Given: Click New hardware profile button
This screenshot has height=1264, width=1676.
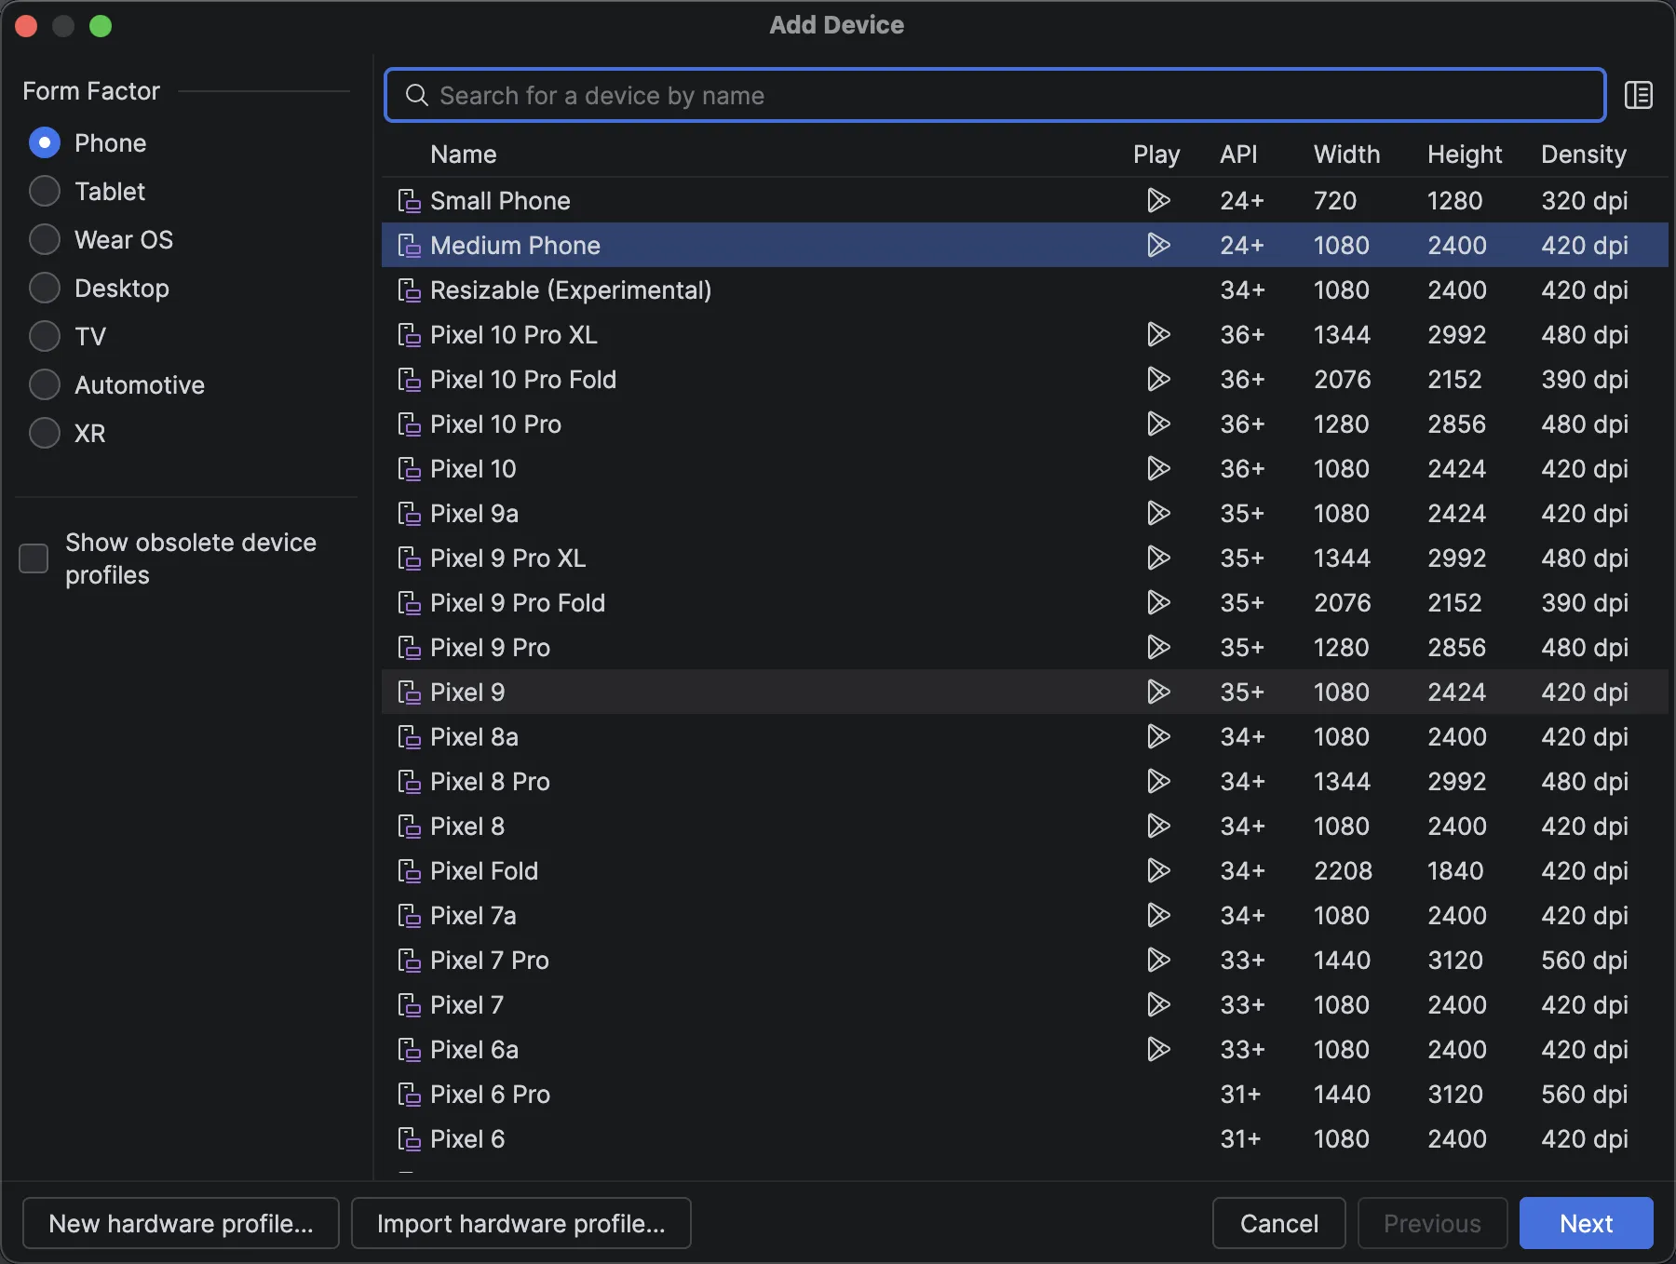Looking at the screenshot, I should coord(181,1223).
